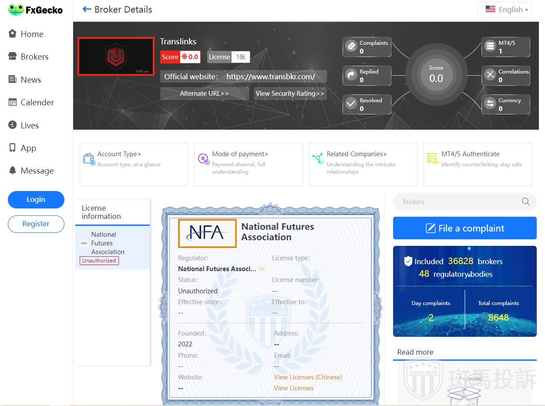Click the search magnifier icon in Brokers field
Screen dimensions: 545x406
(x=525, y=201)
